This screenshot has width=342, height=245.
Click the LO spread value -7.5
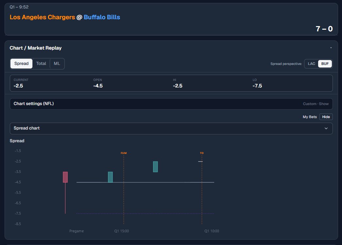coord(257,86)
